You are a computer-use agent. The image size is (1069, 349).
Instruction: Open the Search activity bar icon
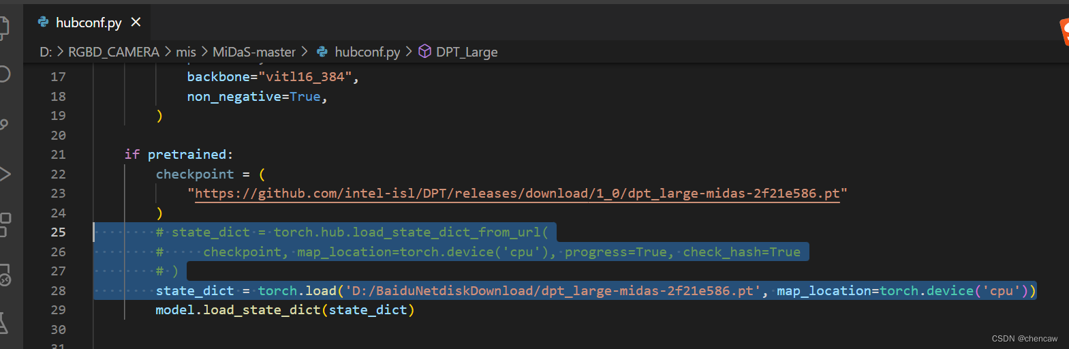pyautogui.click(x=4, y=74)
